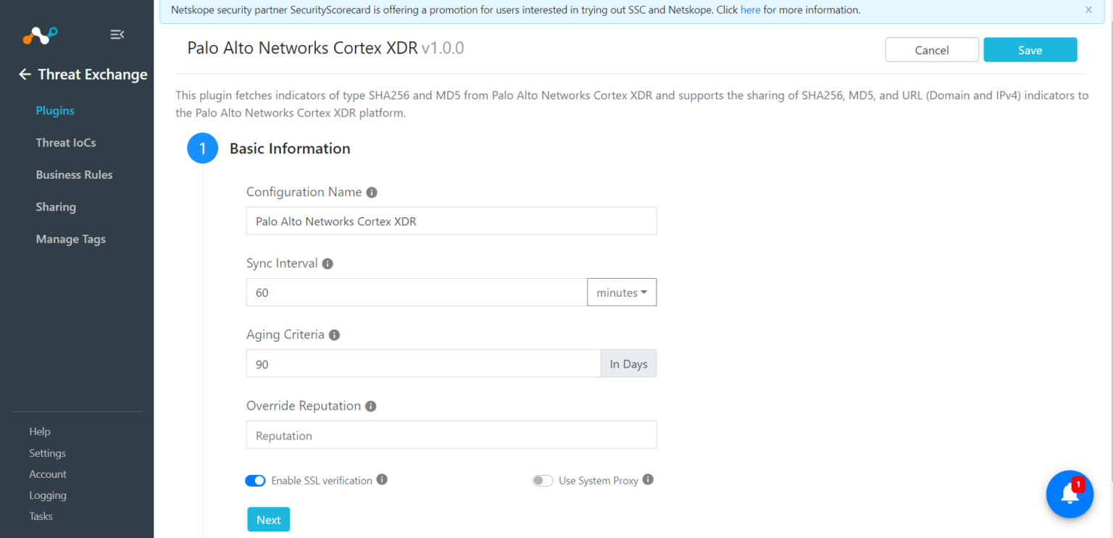1113x538 pixels.
Task: Click the Sync Interval value field
Action: 417,292
